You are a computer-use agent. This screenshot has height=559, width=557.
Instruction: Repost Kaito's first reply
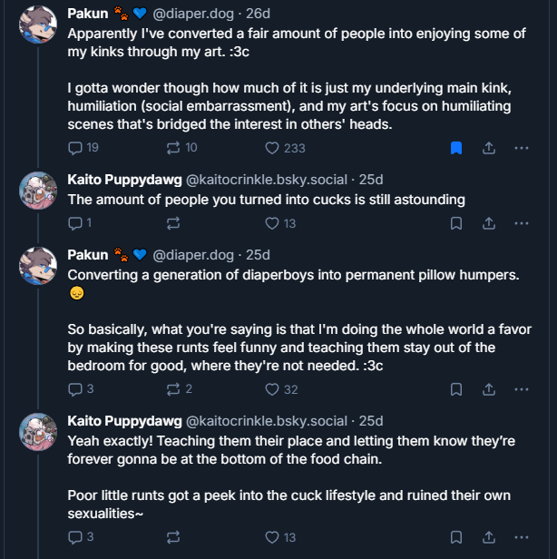click(173, 223)
